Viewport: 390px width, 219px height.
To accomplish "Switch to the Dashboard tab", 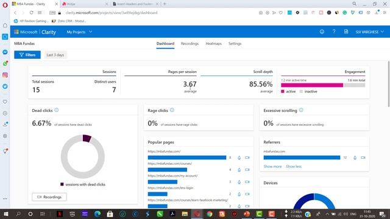I will pyautogui.click(x=165, y=44).
